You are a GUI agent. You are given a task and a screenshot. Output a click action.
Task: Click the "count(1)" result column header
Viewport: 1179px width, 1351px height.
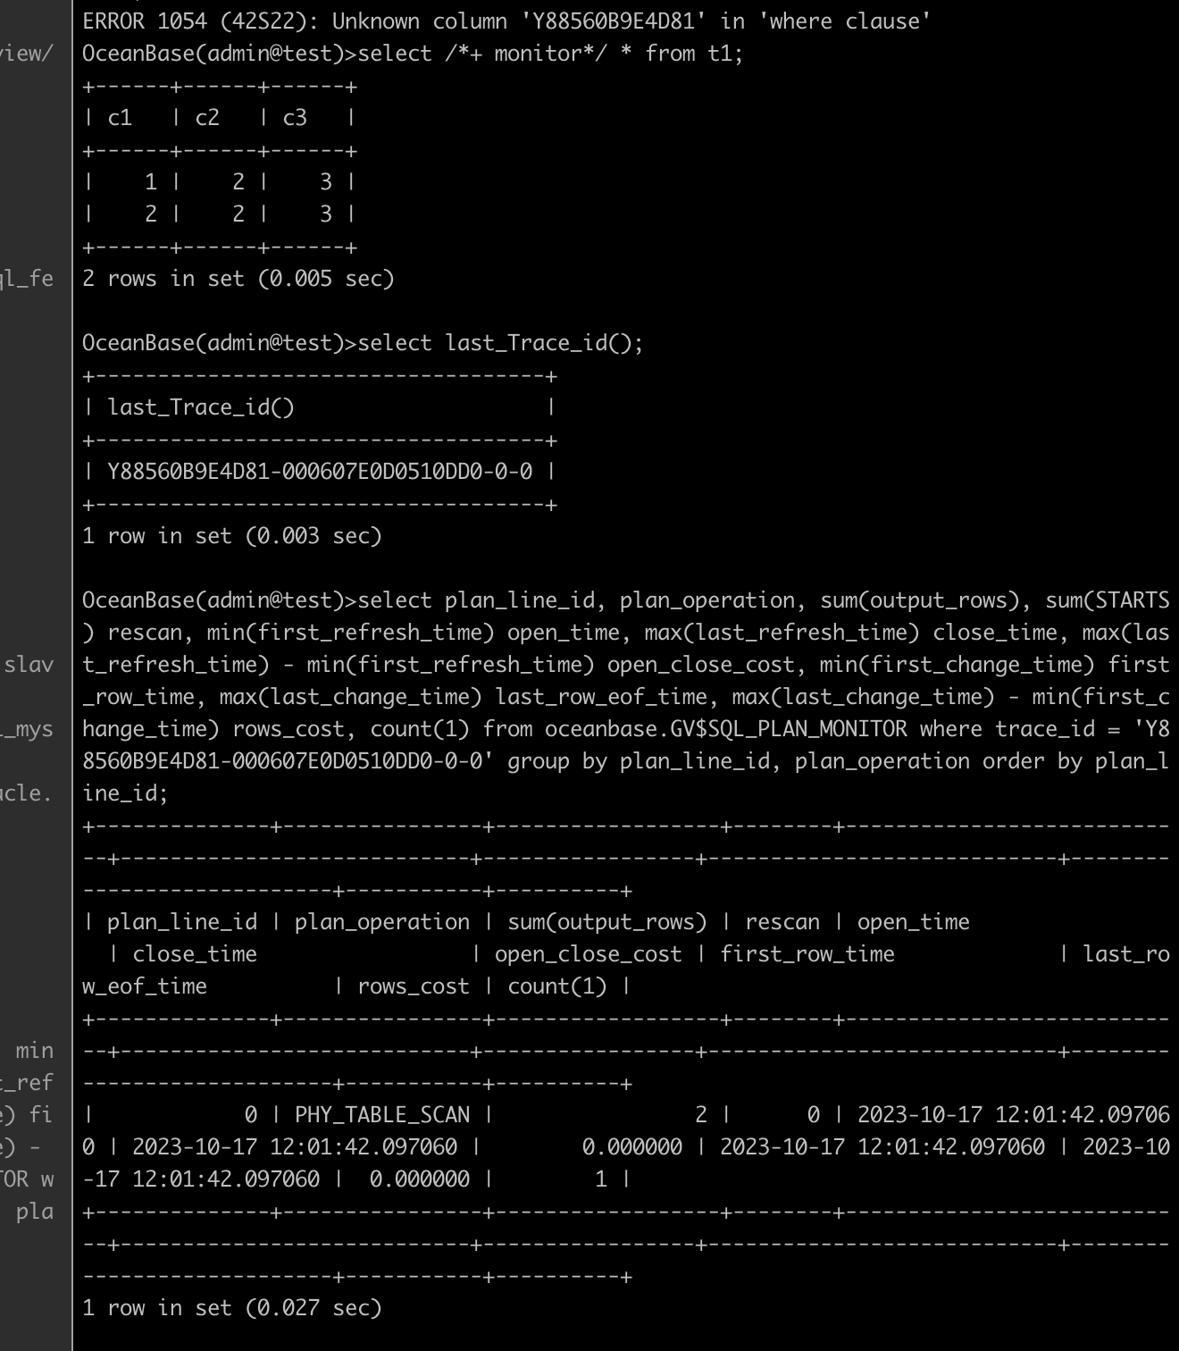point(557,986)
